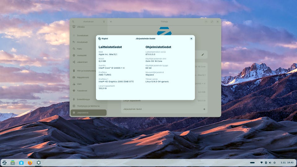297x167 pixels.
Task: Click firmware version 87.0.0.0.0
Action: point(150,54)
